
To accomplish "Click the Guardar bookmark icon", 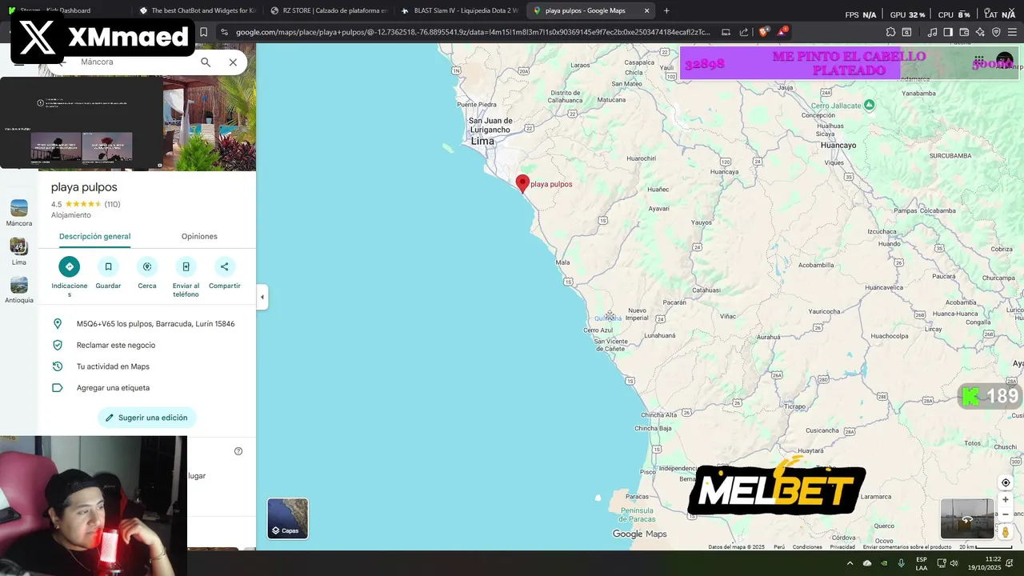I will 108,266.
